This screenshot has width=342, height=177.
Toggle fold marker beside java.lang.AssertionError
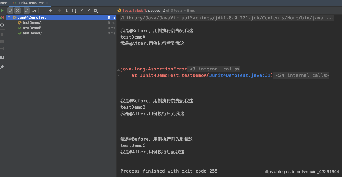point(118,69)
